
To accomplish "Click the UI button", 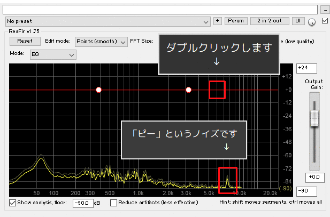I will 298,21.
